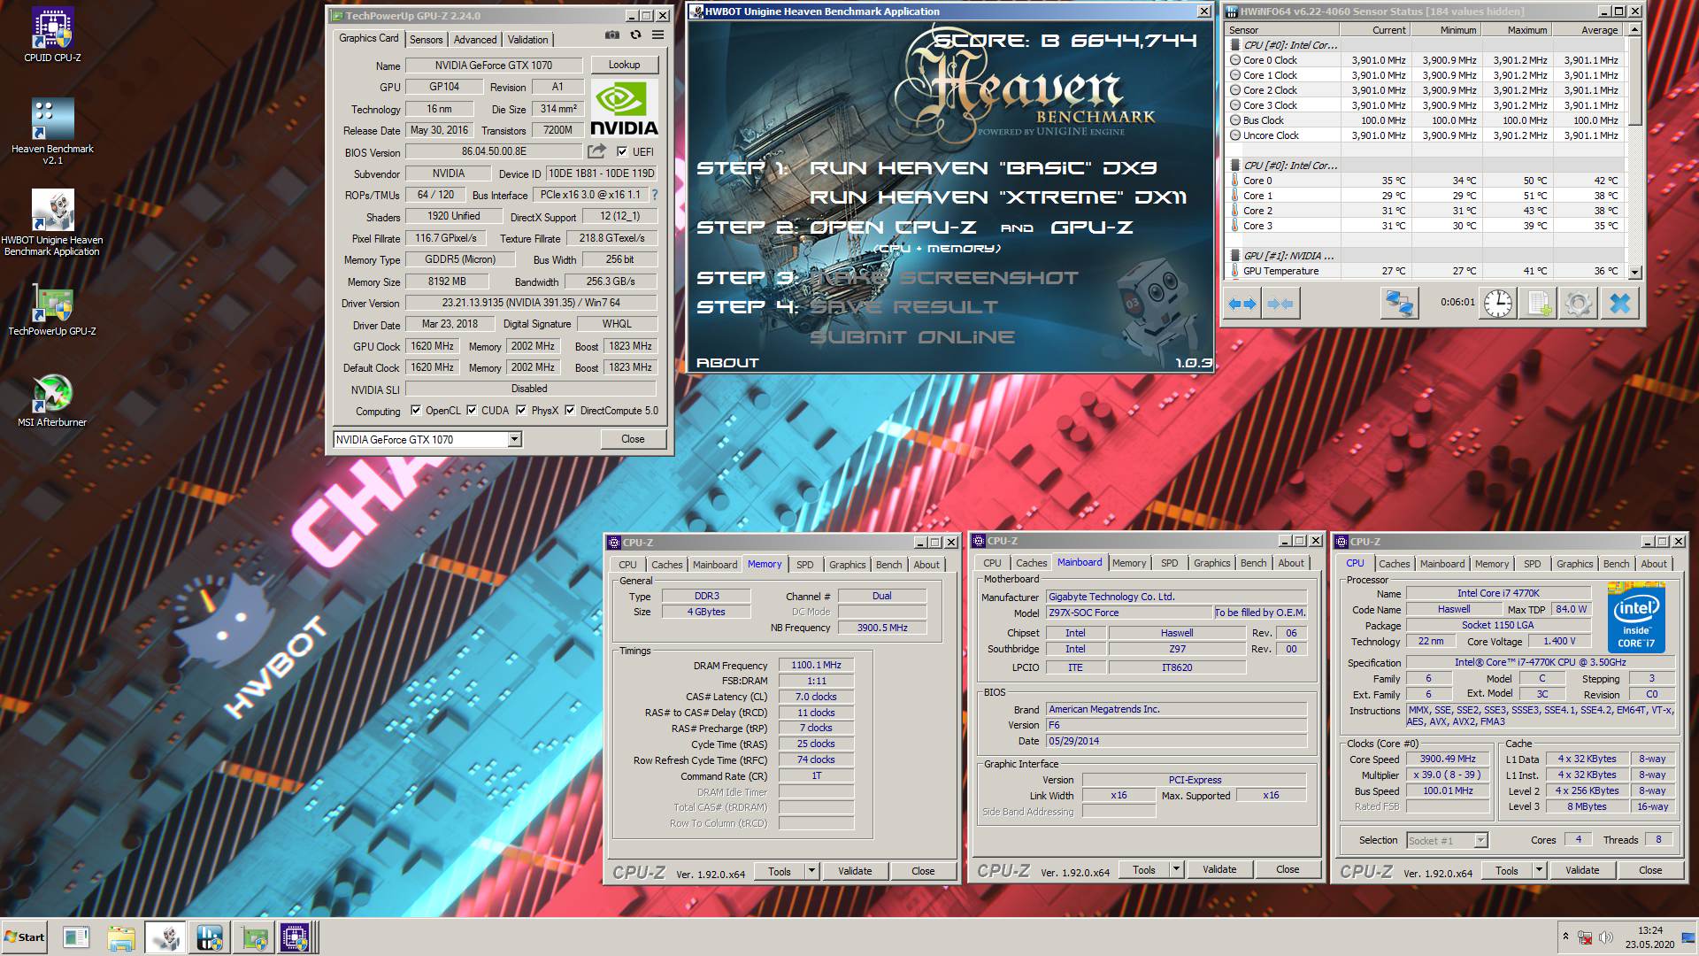
Task: Open GPU selection dropdown in GPU-Z
Action: [514, 439]
